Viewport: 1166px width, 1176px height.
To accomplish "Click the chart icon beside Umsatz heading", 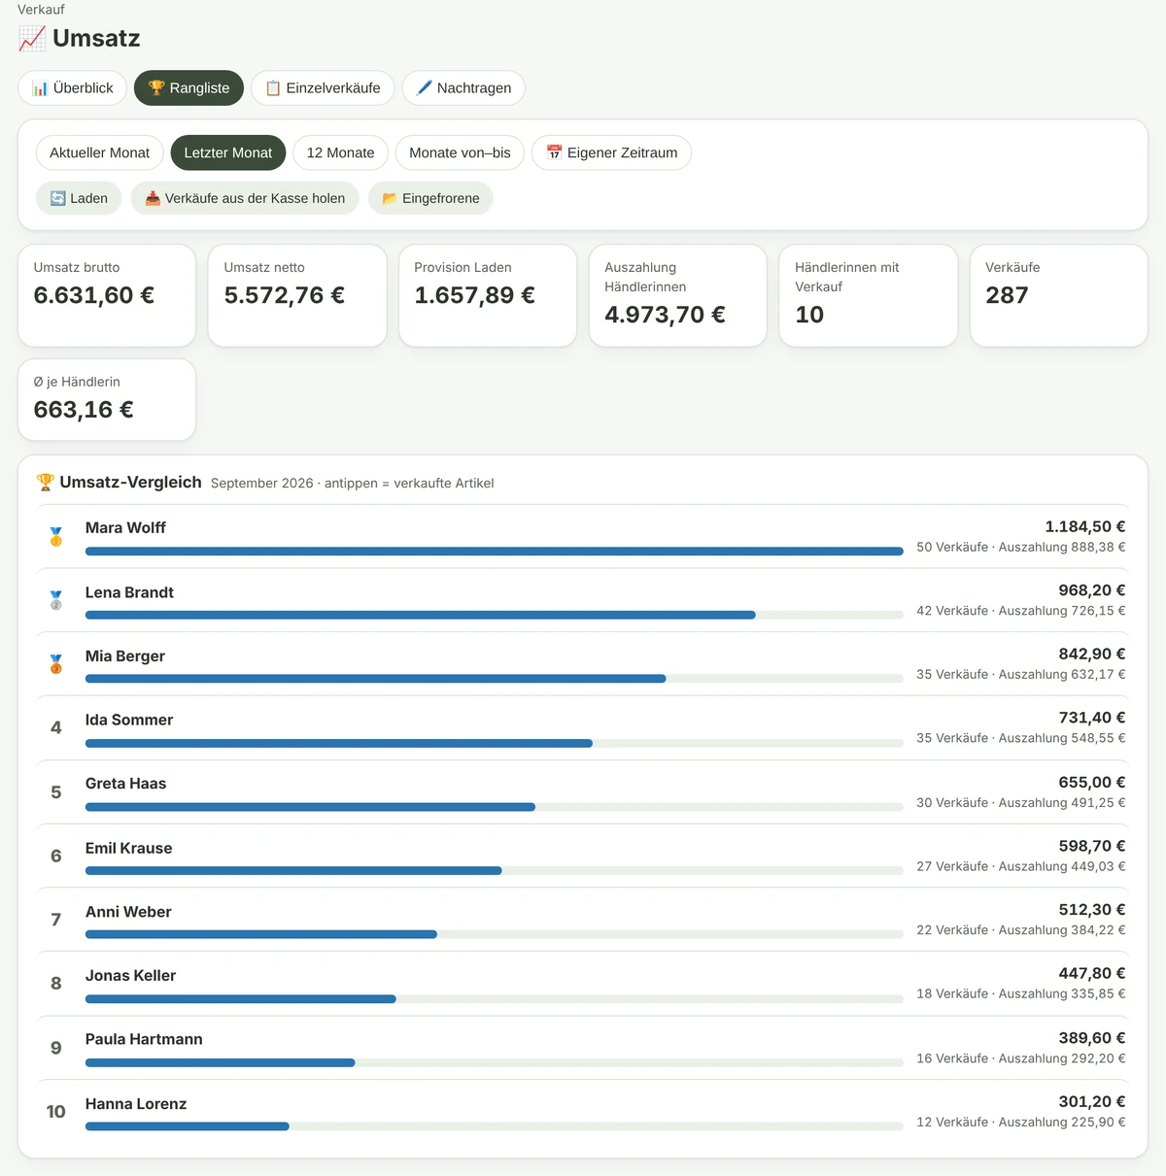I will click(32, 39).
